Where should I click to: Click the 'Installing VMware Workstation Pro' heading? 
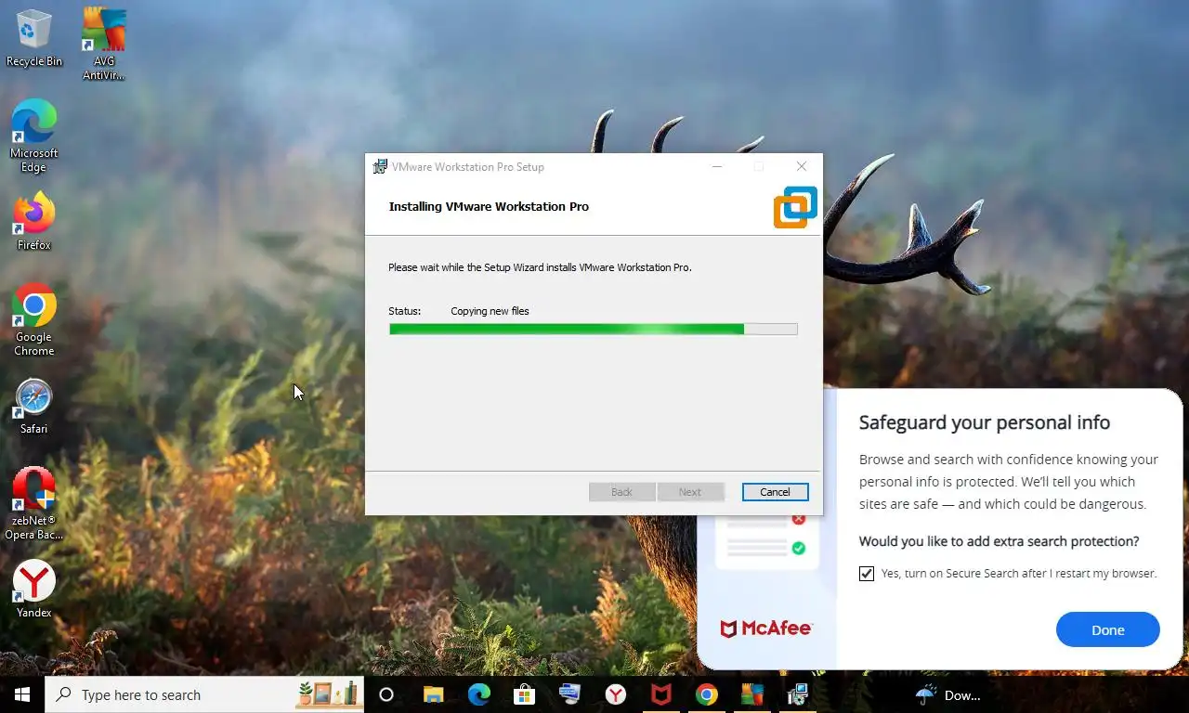(x=489, y=206)
